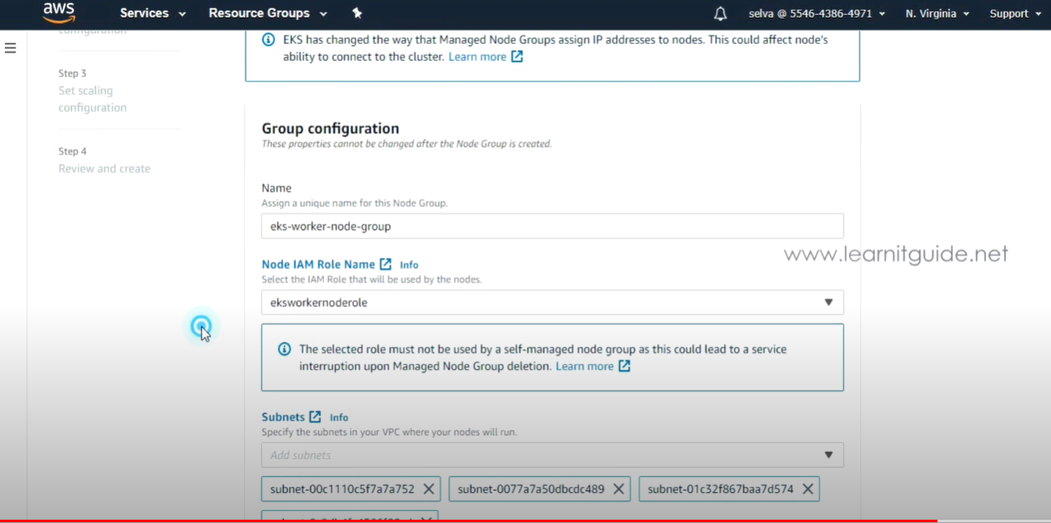The height and width of the screenshot is (523, 1051).
Task: Click the video progress bar at bottom
Action: (x=525, y=521)
